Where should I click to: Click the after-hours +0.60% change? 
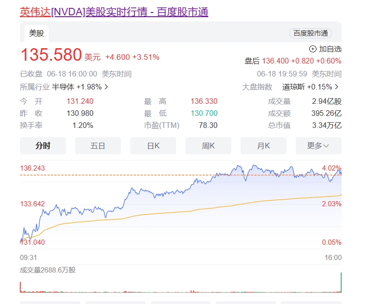click(x=329, y=61)
